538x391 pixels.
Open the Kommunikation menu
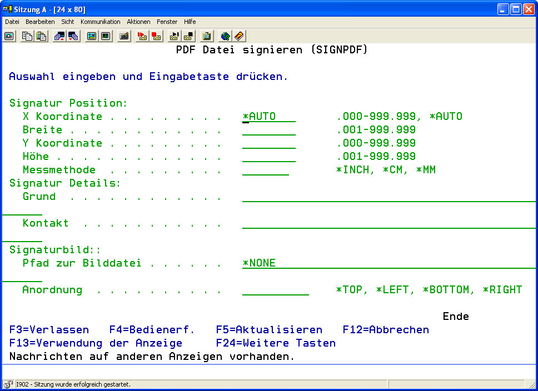[100, 22]
